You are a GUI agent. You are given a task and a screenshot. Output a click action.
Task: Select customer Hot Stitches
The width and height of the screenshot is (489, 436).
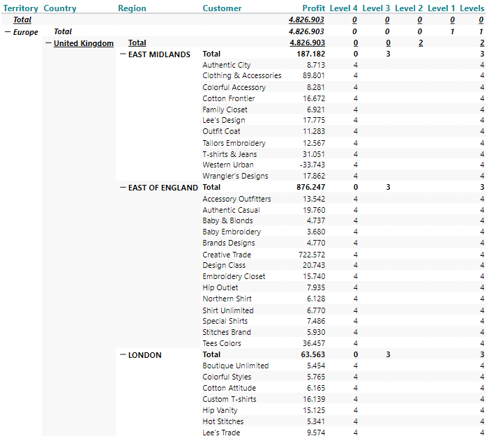pyautogui.click(x=223, y=421)
